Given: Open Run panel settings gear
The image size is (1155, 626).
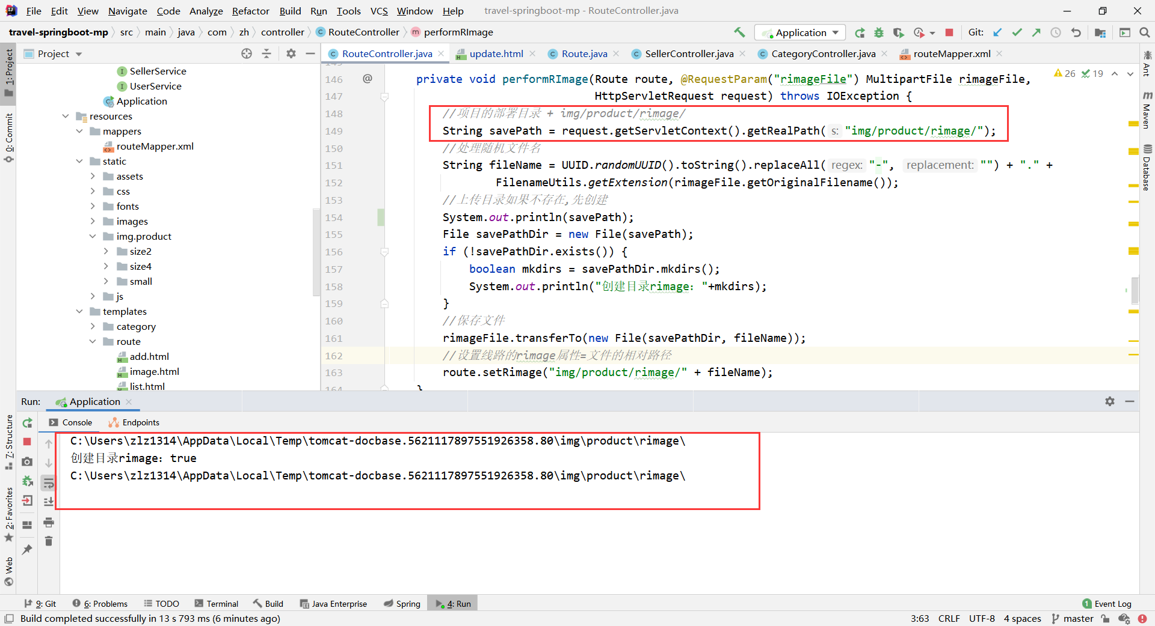Looking at the screenshot, I should [1110, 401].
